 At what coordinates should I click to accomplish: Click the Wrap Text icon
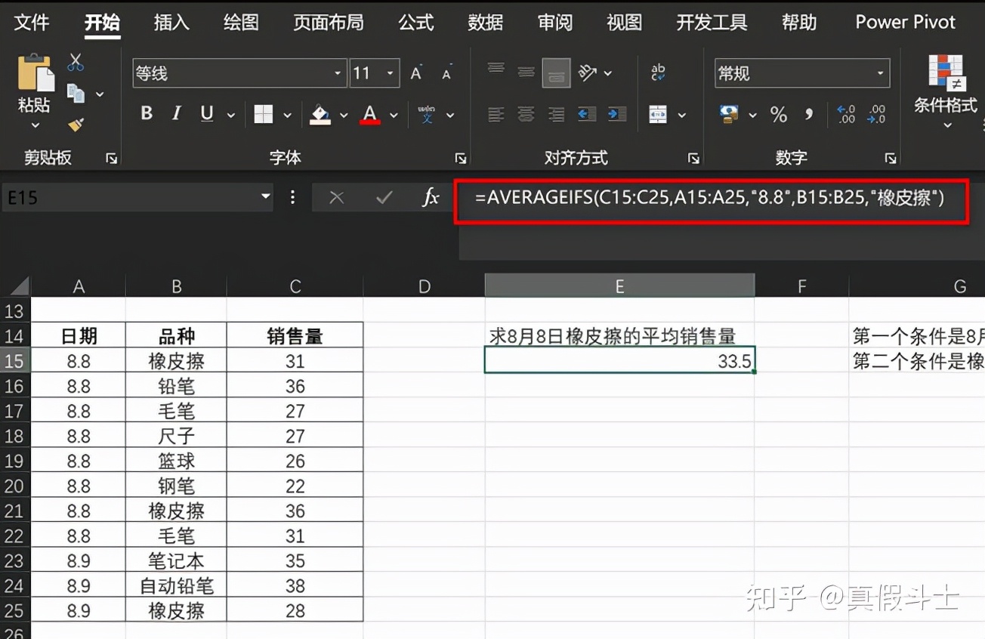(657, 72)
